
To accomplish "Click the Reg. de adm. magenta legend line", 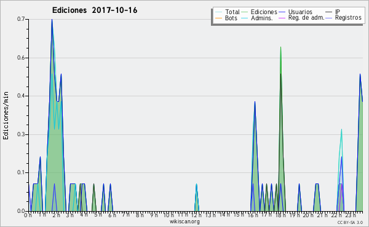I will point(282,18).
